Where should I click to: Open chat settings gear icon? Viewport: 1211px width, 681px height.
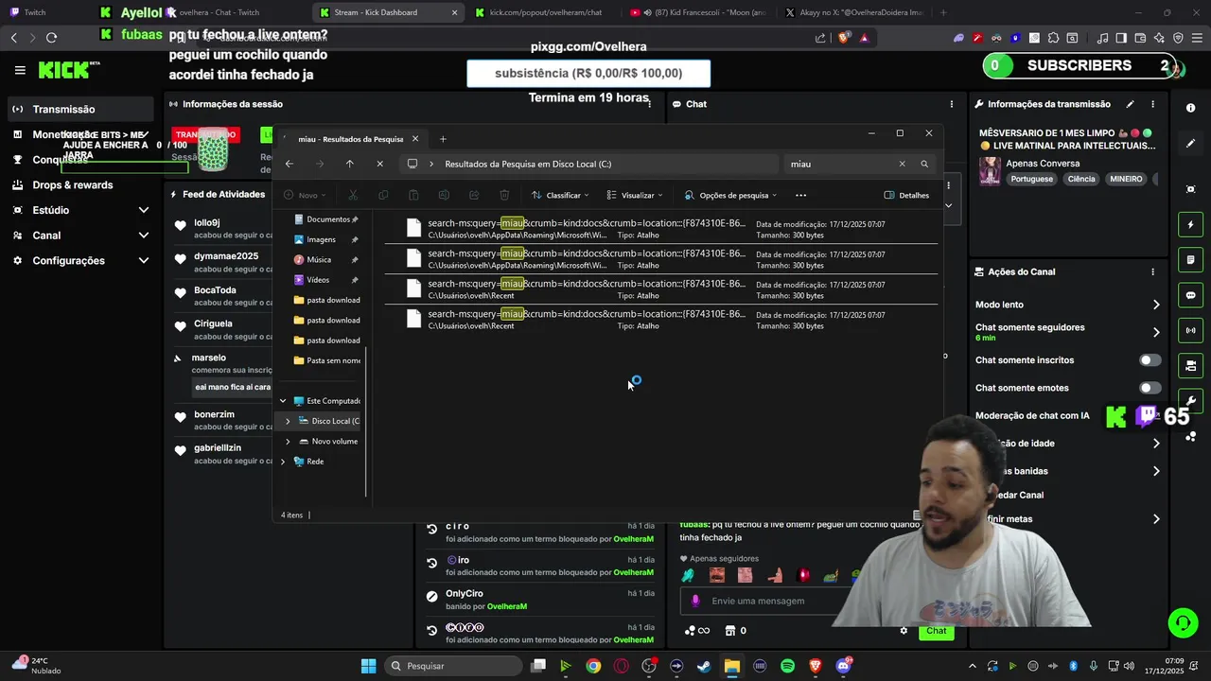(x=904, y=631)
